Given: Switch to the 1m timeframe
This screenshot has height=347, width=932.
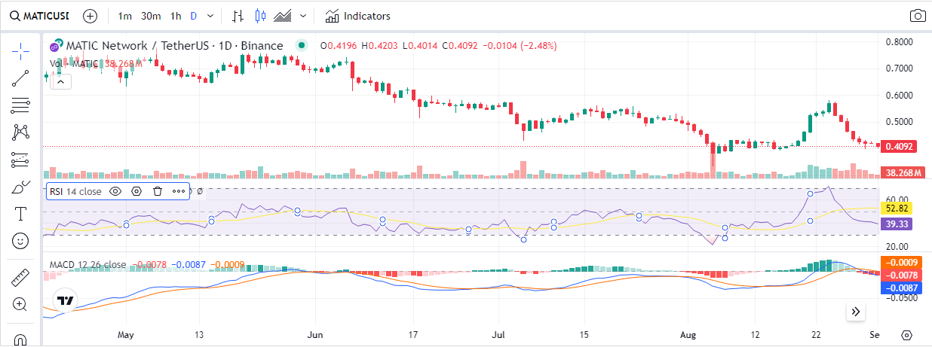Looking at the screenshot, I should click(x=125, y=16).
